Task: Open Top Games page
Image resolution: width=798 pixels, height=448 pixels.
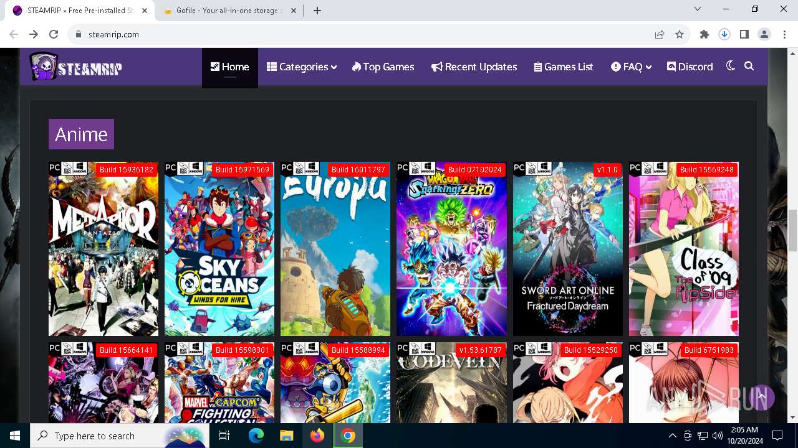Action: pos(383,67)
